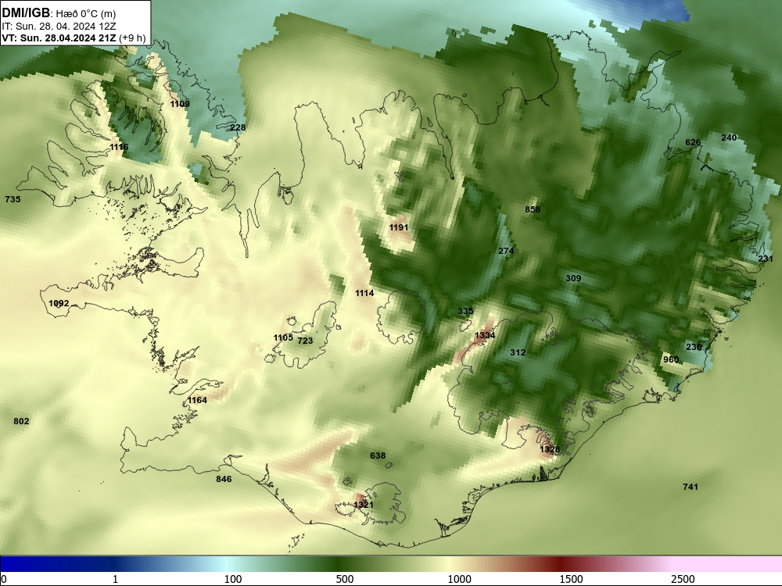Select the 1116 height value

[119, 147]
